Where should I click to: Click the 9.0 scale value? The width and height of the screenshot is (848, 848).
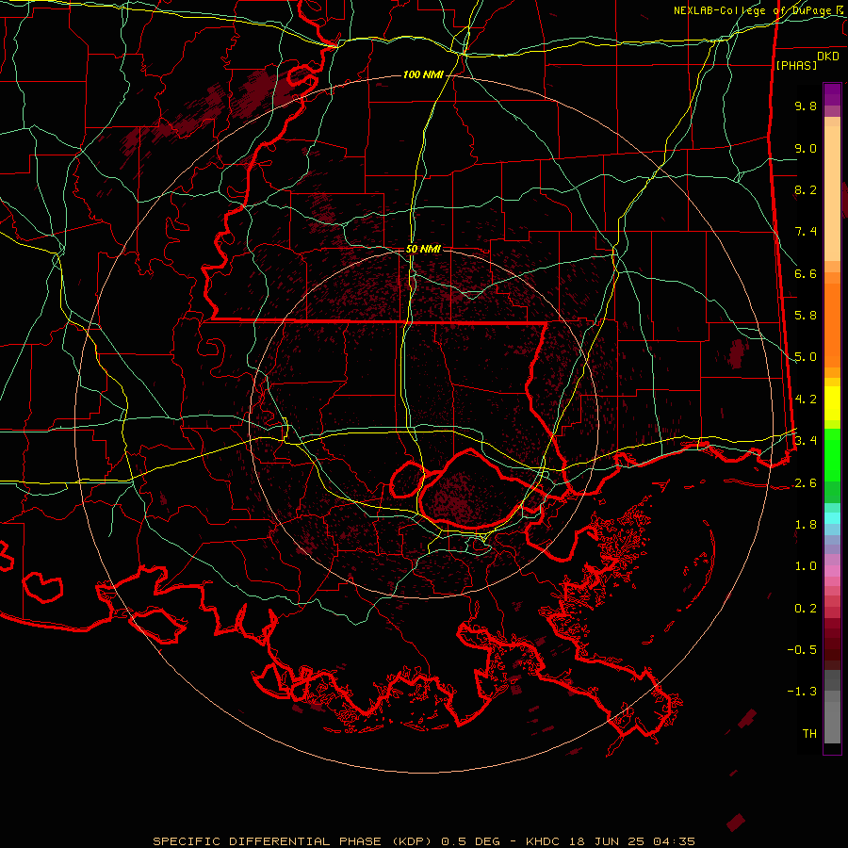click(806, 148)
